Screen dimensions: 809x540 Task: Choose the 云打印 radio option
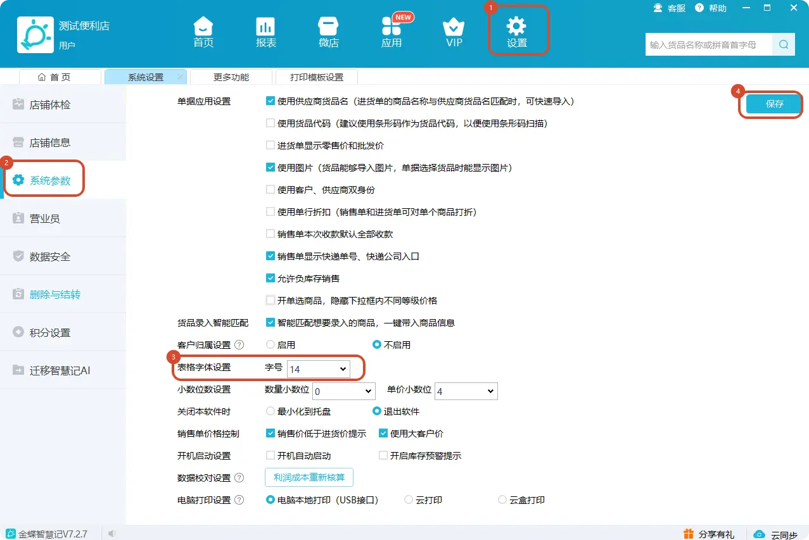tap(409, 500)
